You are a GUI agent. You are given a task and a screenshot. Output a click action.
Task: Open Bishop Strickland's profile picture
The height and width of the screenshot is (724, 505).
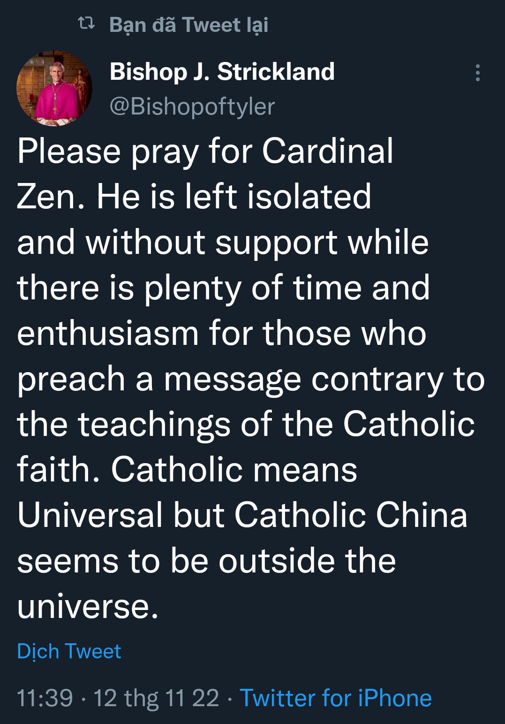54,88
